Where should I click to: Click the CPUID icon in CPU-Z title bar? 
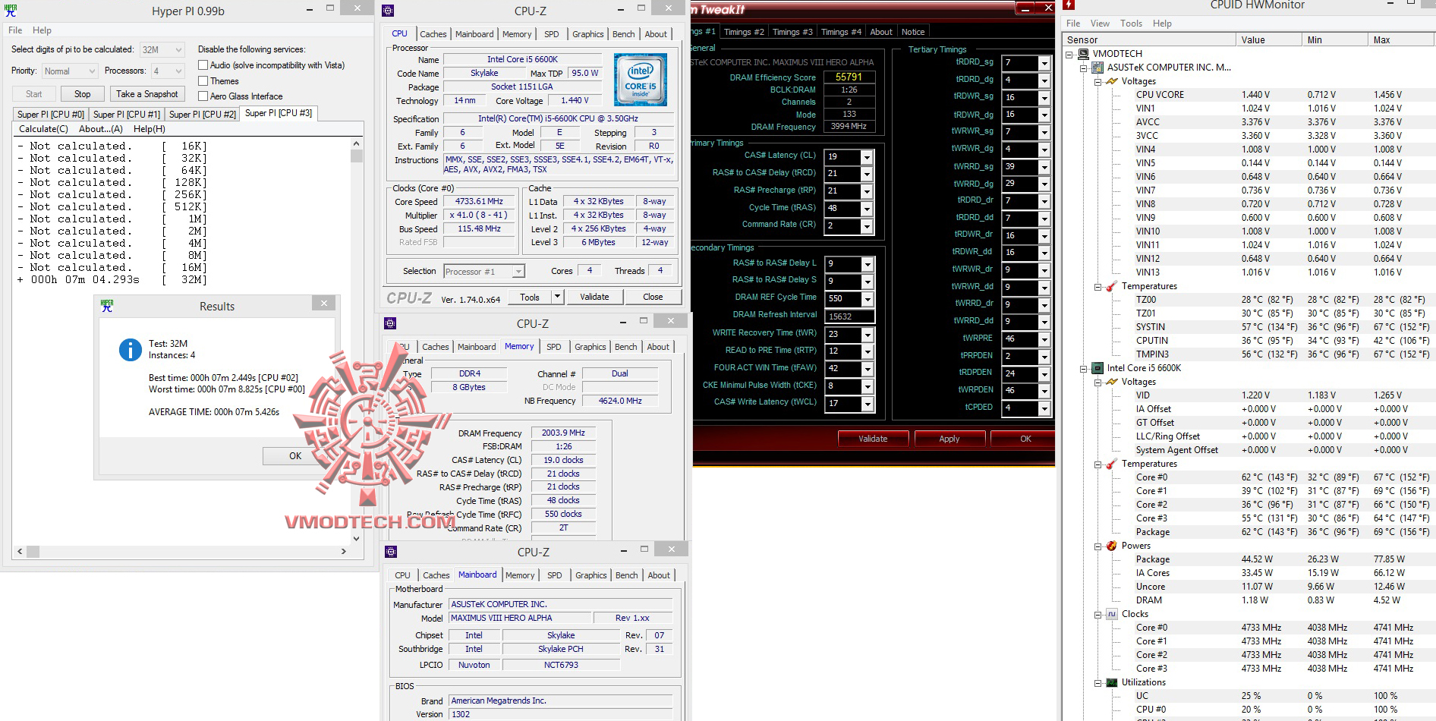(x=387, y=11)
